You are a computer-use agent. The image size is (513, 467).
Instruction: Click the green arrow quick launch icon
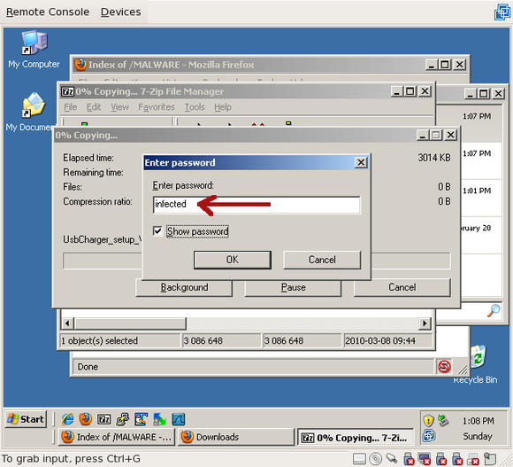click(160, 419)
